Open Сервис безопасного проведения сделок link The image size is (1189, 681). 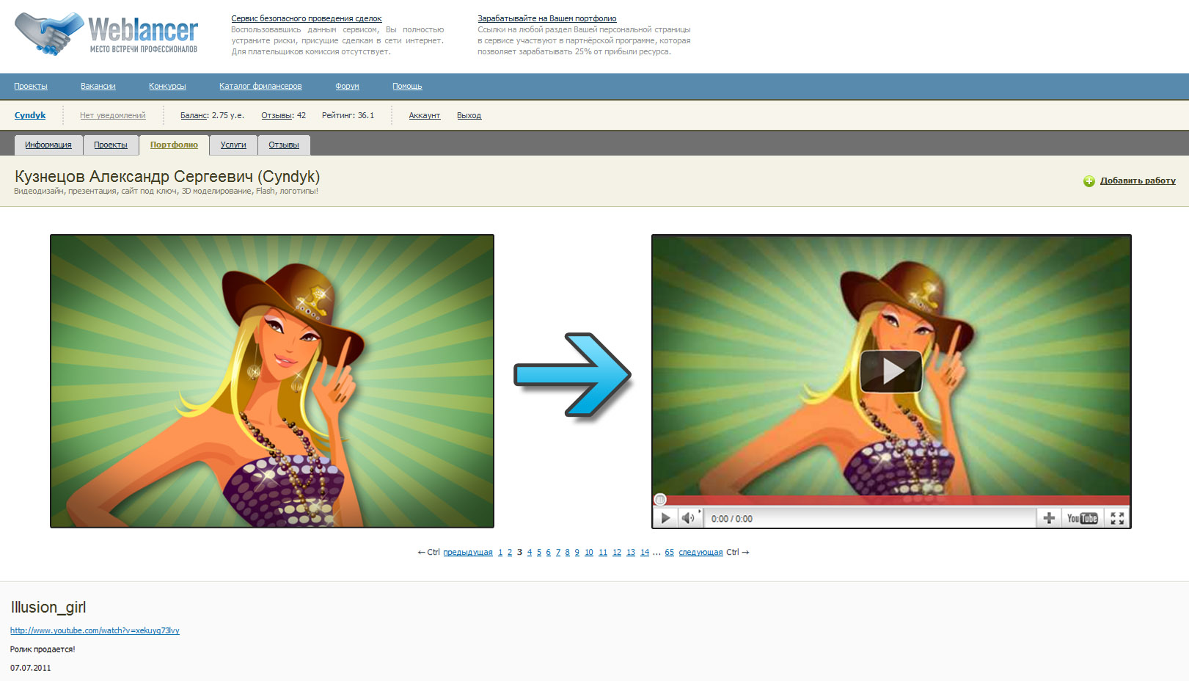click(307, 18)
